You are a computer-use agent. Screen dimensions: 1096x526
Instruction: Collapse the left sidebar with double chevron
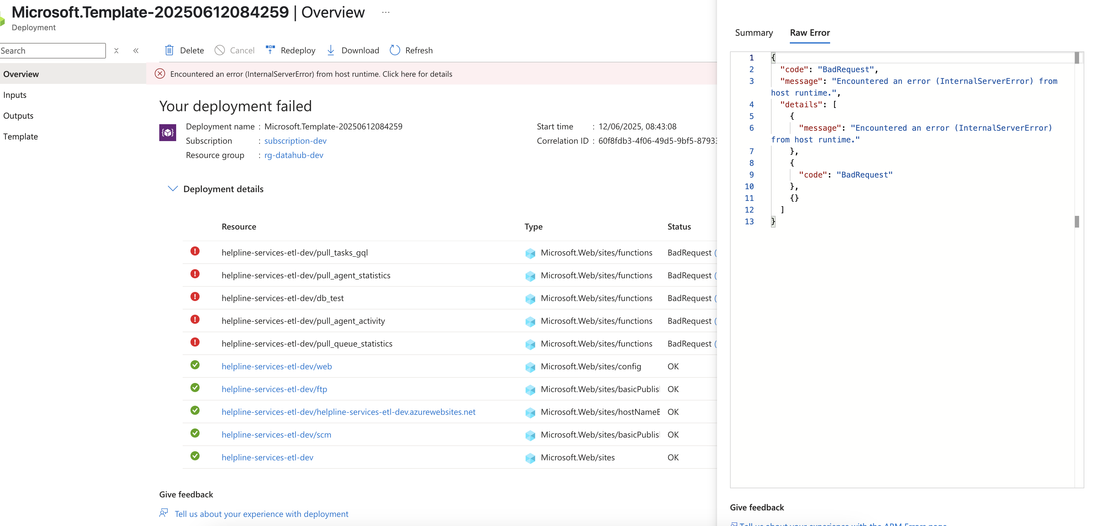(x=136, y=51)
